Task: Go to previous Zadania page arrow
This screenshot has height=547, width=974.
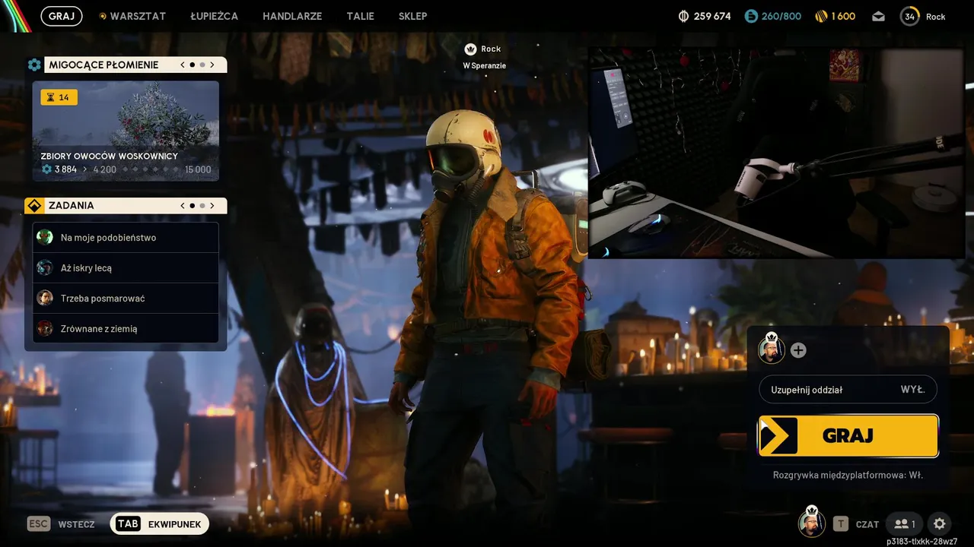Action: point(183,205)
